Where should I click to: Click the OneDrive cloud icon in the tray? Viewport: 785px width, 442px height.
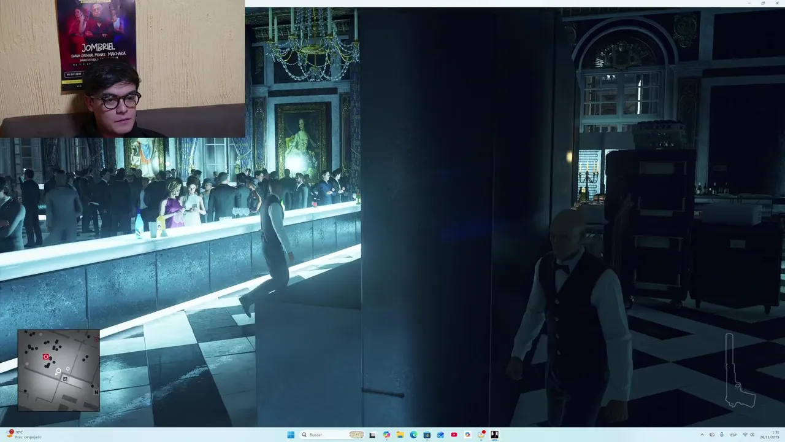point(712,435)
